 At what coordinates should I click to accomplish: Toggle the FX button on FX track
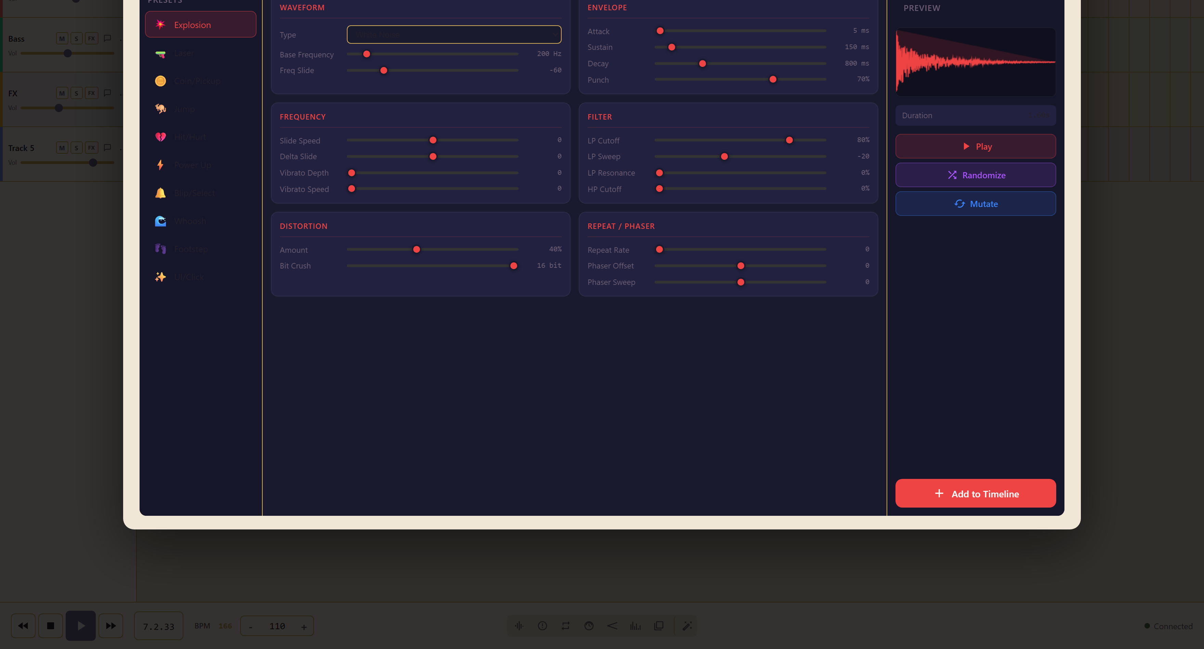pyautogui.click(x=92, y=93)
